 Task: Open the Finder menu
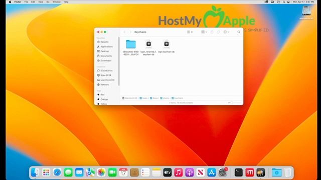[18, 2]
